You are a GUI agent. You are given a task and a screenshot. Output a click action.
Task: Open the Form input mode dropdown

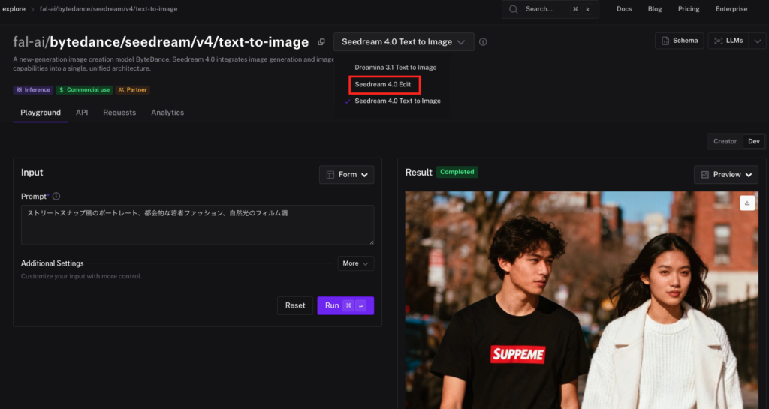pos(346,174)
